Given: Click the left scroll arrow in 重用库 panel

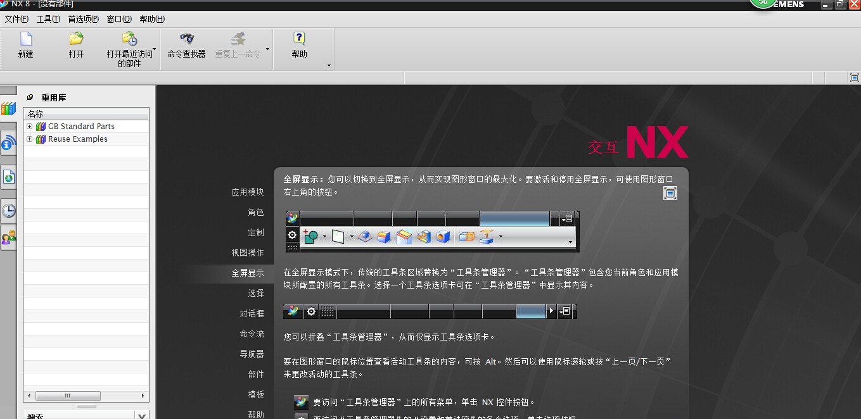Looking at the screenshot, I should coord(29,396).
